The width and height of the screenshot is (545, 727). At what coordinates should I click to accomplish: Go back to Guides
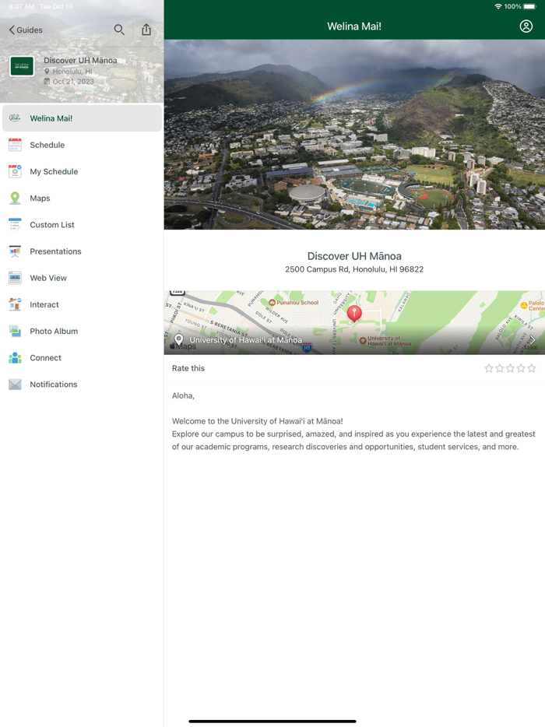point(26,30)
